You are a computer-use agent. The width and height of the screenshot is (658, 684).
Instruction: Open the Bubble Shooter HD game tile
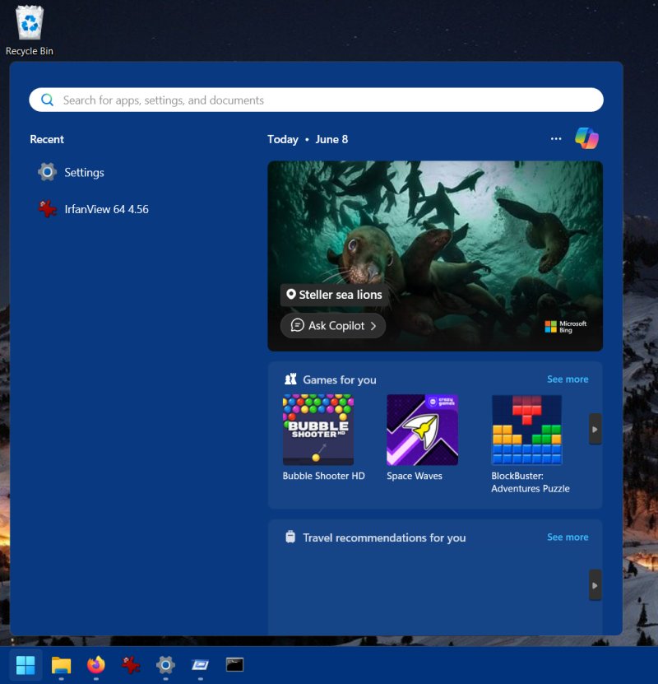(x=318, y=430)
